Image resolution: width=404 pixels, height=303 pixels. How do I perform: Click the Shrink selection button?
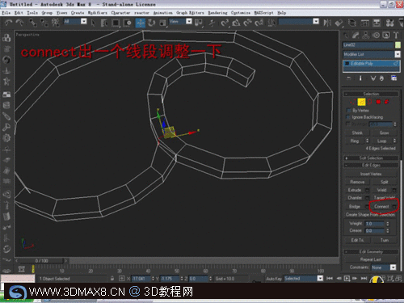tap(357, 133)
